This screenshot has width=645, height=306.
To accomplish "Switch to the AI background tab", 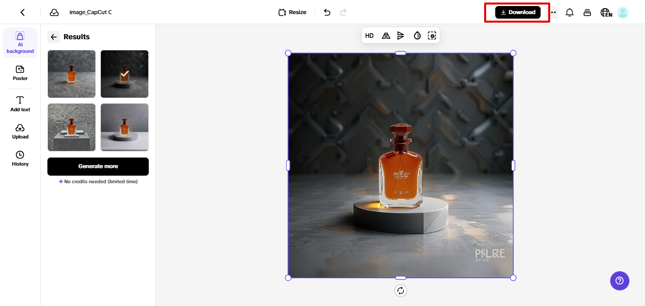I will 20,42.
